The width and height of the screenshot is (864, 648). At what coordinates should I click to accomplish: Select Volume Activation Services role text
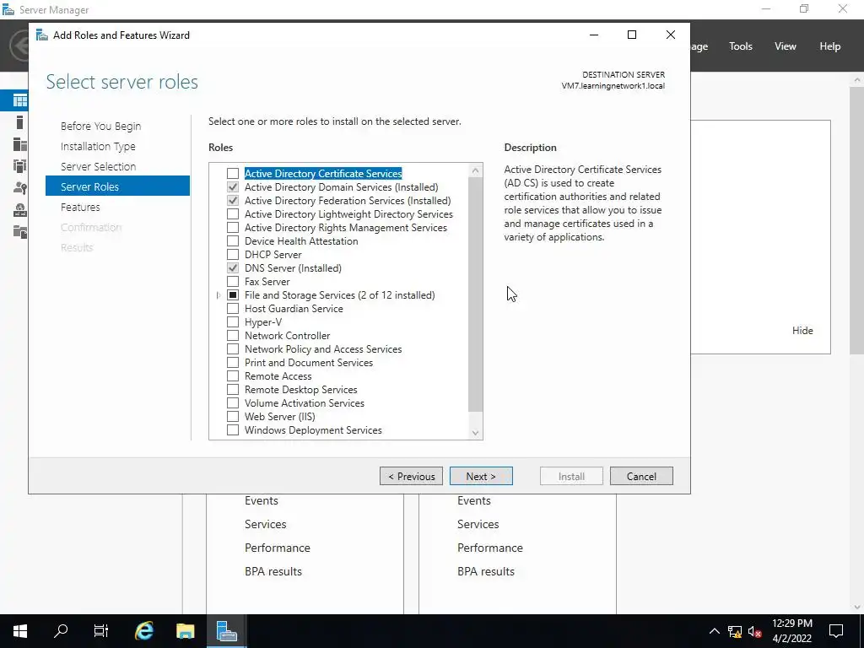pyautogui.click(x=304, y=403)
